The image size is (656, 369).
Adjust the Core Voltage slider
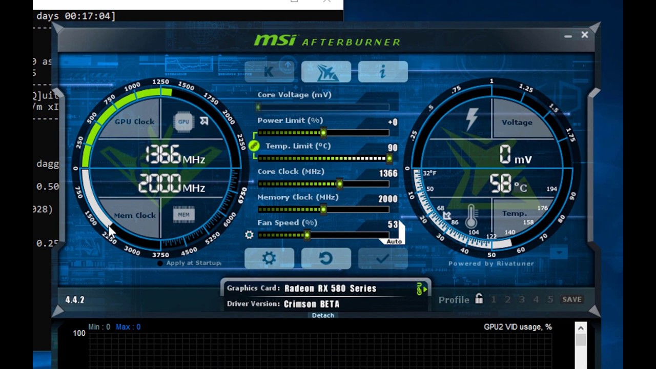click(x=323, y=107)
